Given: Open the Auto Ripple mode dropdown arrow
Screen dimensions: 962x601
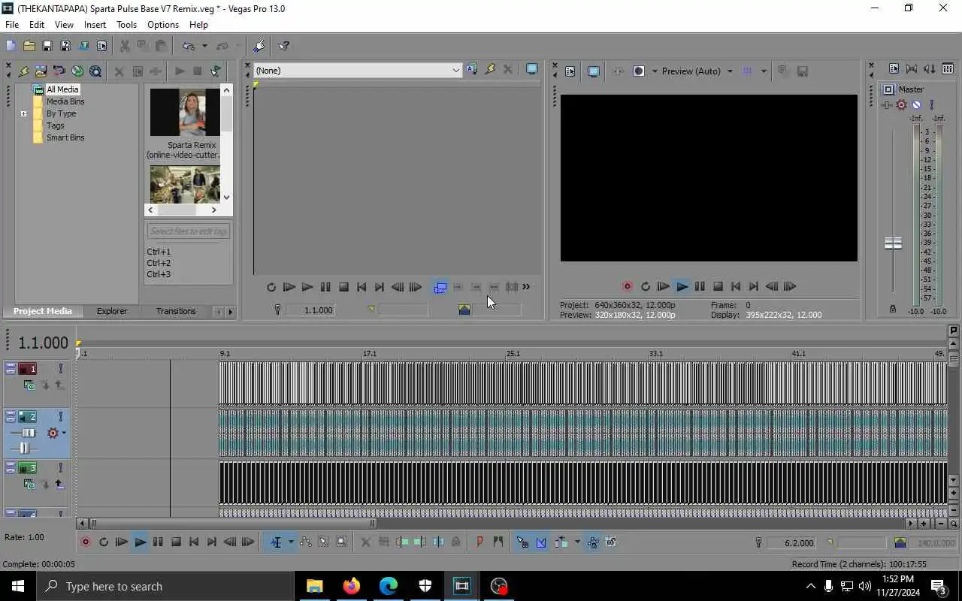Looking at the screenshot, I should click(x=577, y=542).
